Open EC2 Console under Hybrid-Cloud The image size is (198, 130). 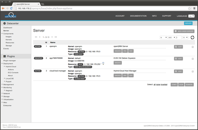(x=13, y=73)
